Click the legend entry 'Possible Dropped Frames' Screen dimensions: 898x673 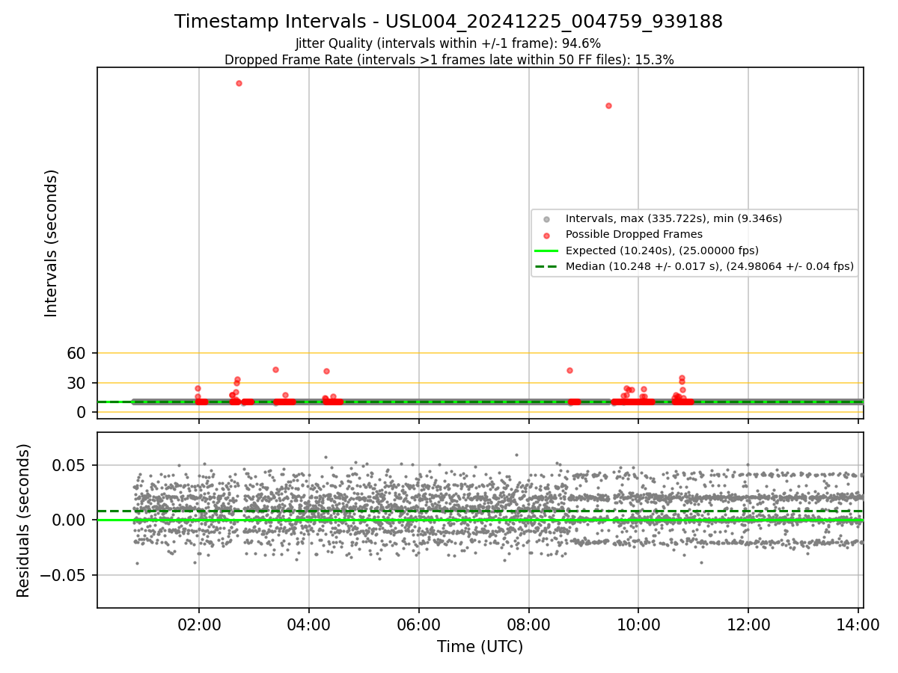click(634, 234)
